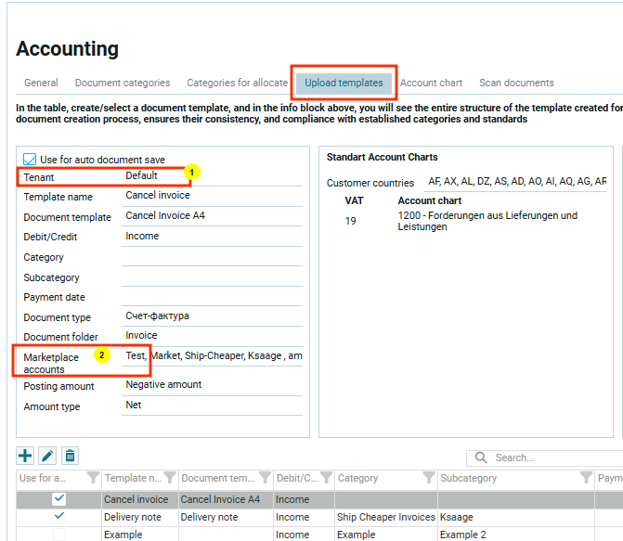The height and width of the screenshot is (541, 623).
Task: Click the Customer countries list field
Action: click(516, 182)
